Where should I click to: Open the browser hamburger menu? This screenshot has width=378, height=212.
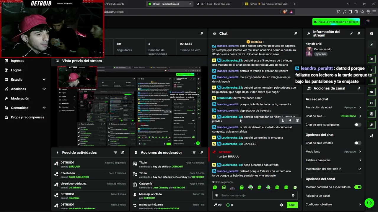374,12
